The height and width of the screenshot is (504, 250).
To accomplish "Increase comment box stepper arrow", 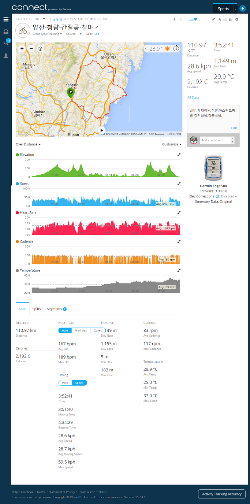I will tap(232, 139).
